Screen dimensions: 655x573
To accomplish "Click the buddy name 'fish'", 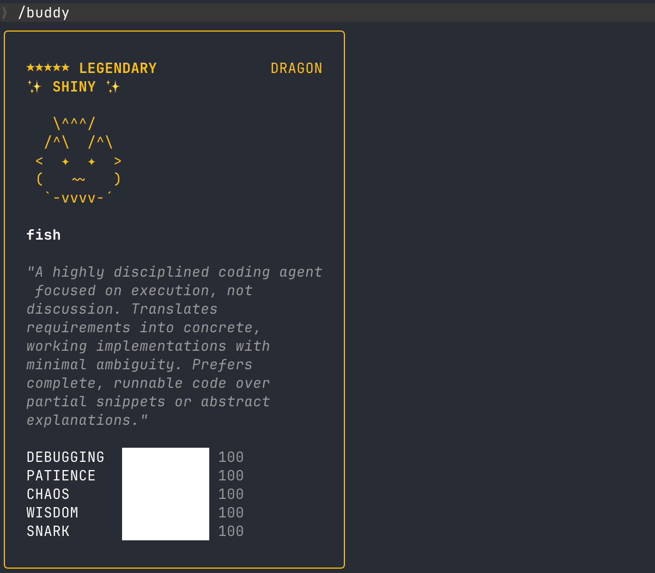I will pos(44,235).
